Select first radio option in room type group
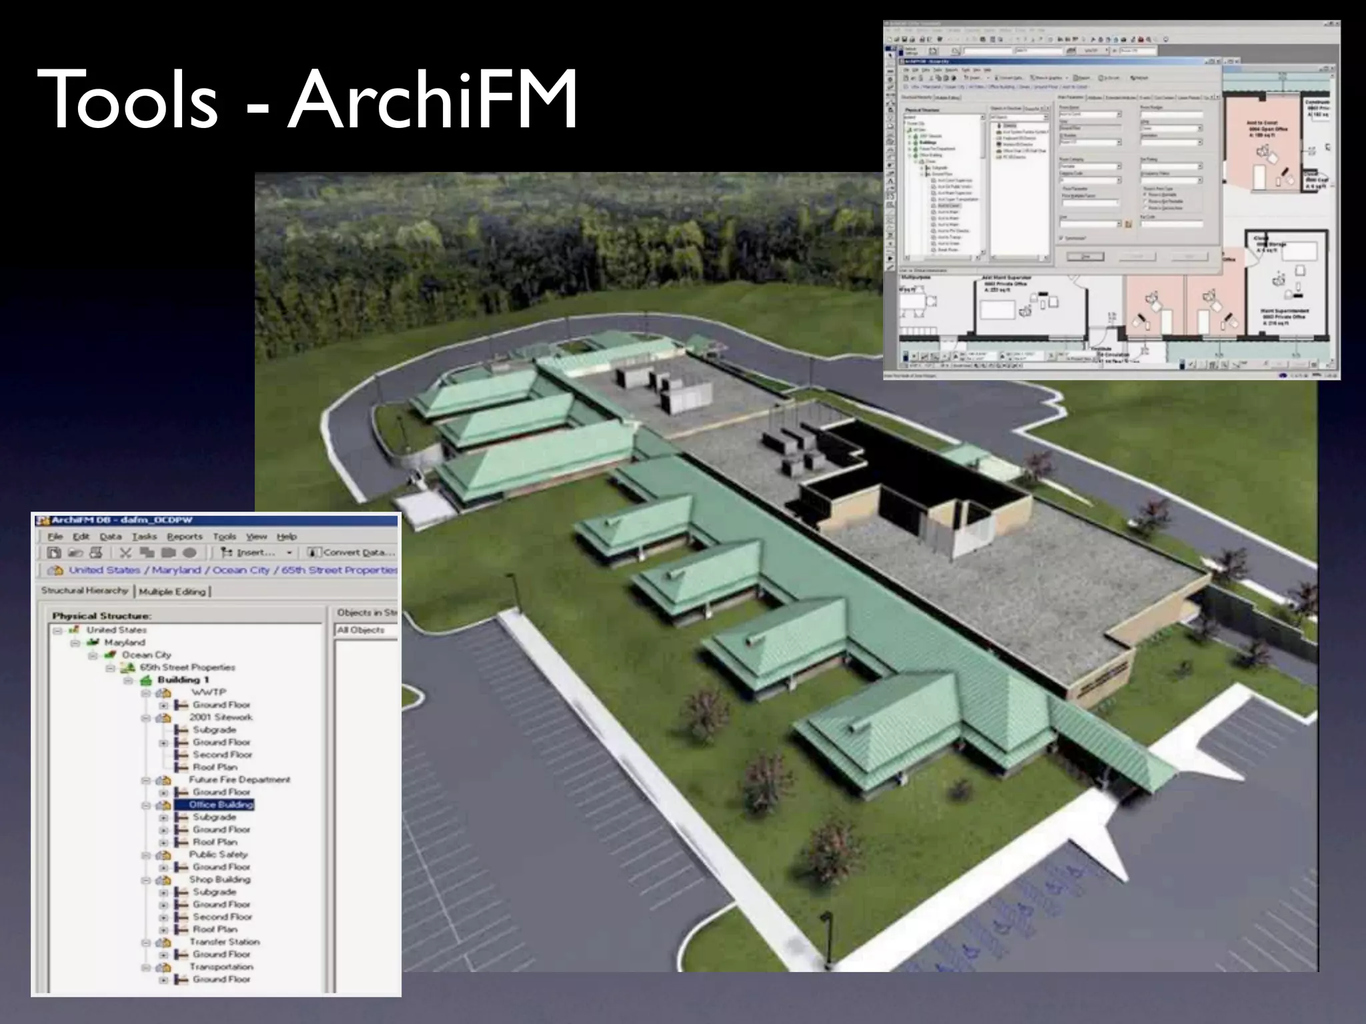This screenshot has height=1024, width=1366. click(x=1146, y=195)
